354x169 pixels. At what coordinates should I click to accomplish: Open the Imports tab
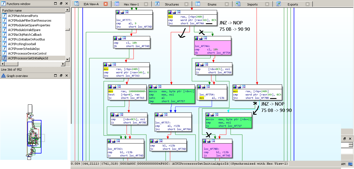[253, 4]
